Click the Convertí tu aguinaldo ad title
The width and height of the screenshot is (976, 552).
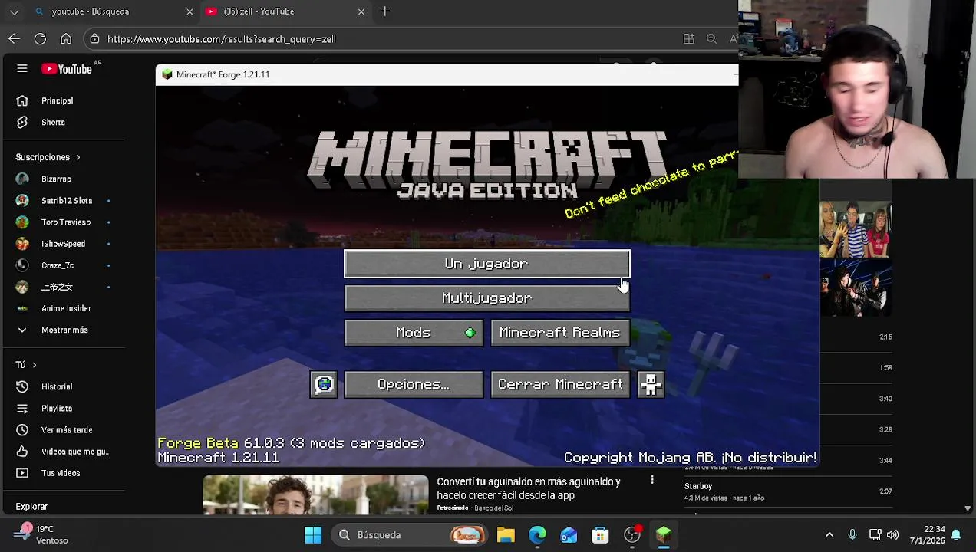tap(529, 488)
